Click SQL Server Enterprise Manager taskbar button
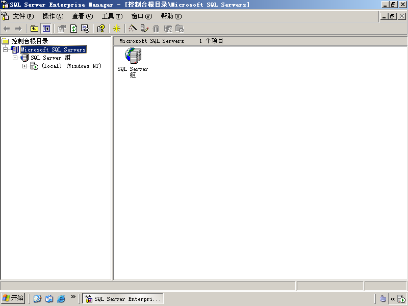 (x=123, y=298)
